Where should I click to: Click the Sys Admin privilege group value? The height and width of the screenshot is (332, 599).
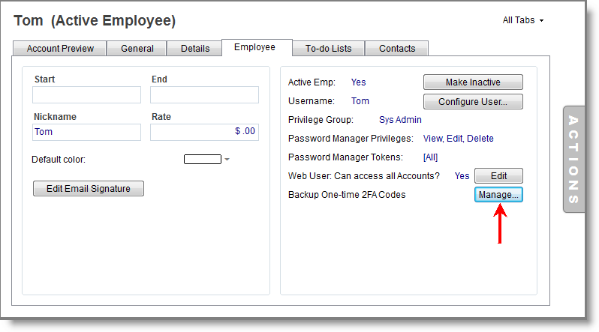[400, 120]
